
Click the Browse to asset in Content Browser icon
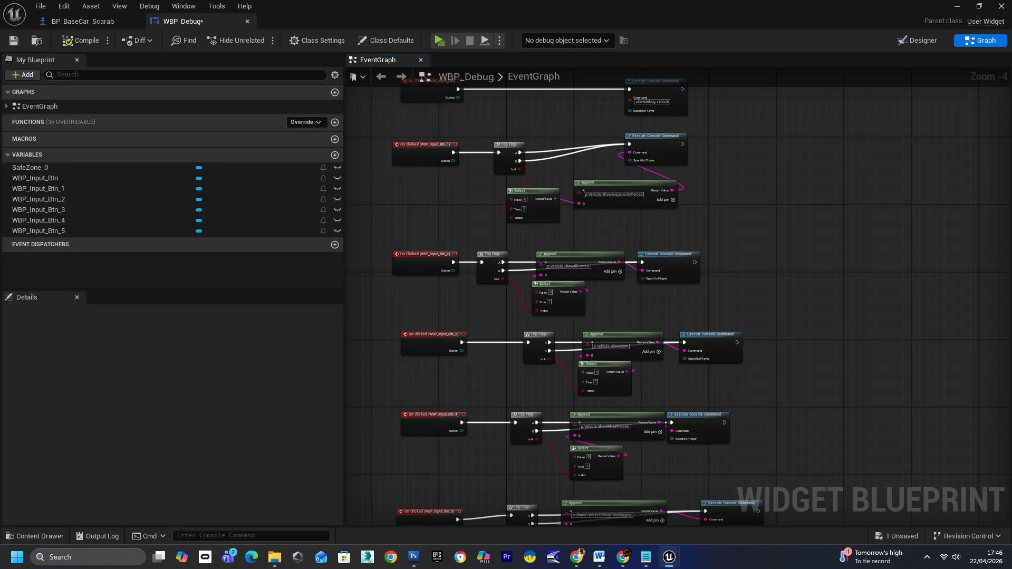click(x=36, y=41)
